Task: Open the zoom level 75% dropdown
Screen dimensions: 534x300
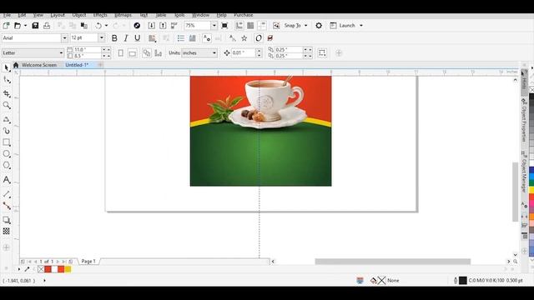Action: [x=214, y=26]
